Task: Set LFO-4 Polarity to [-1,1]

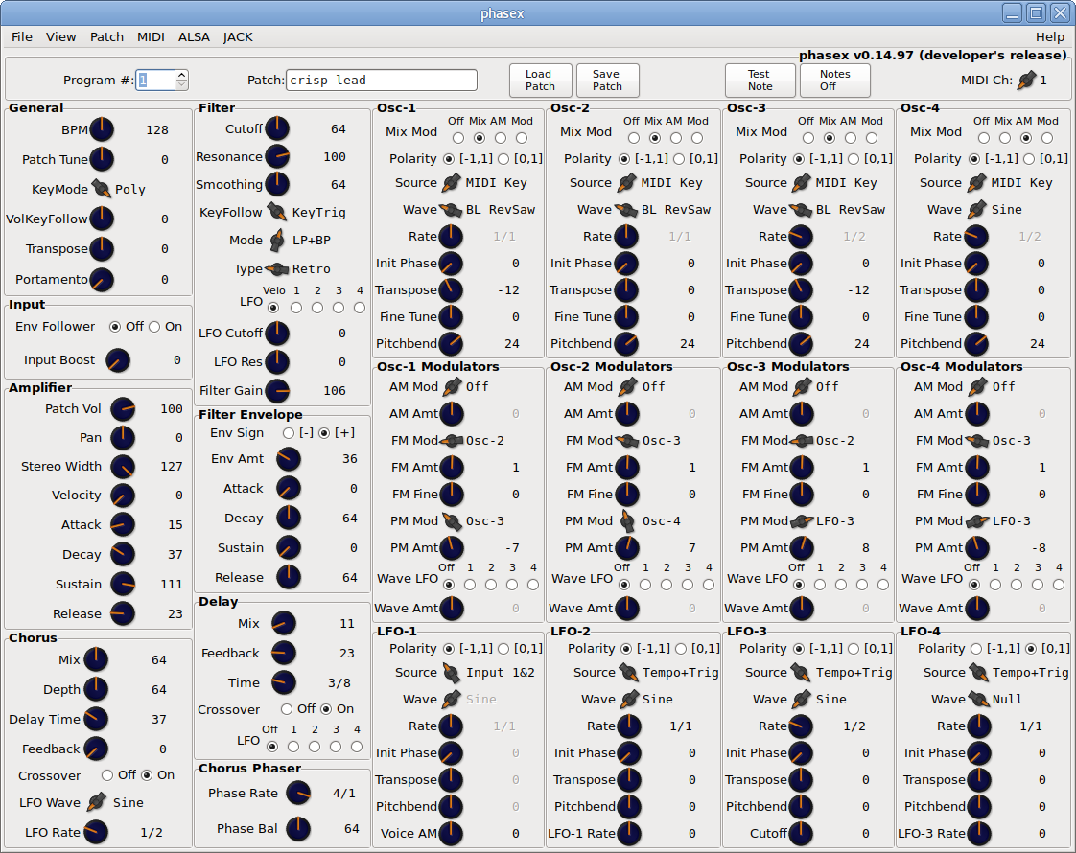Action: pyautogui.click(x=976, y=649)
